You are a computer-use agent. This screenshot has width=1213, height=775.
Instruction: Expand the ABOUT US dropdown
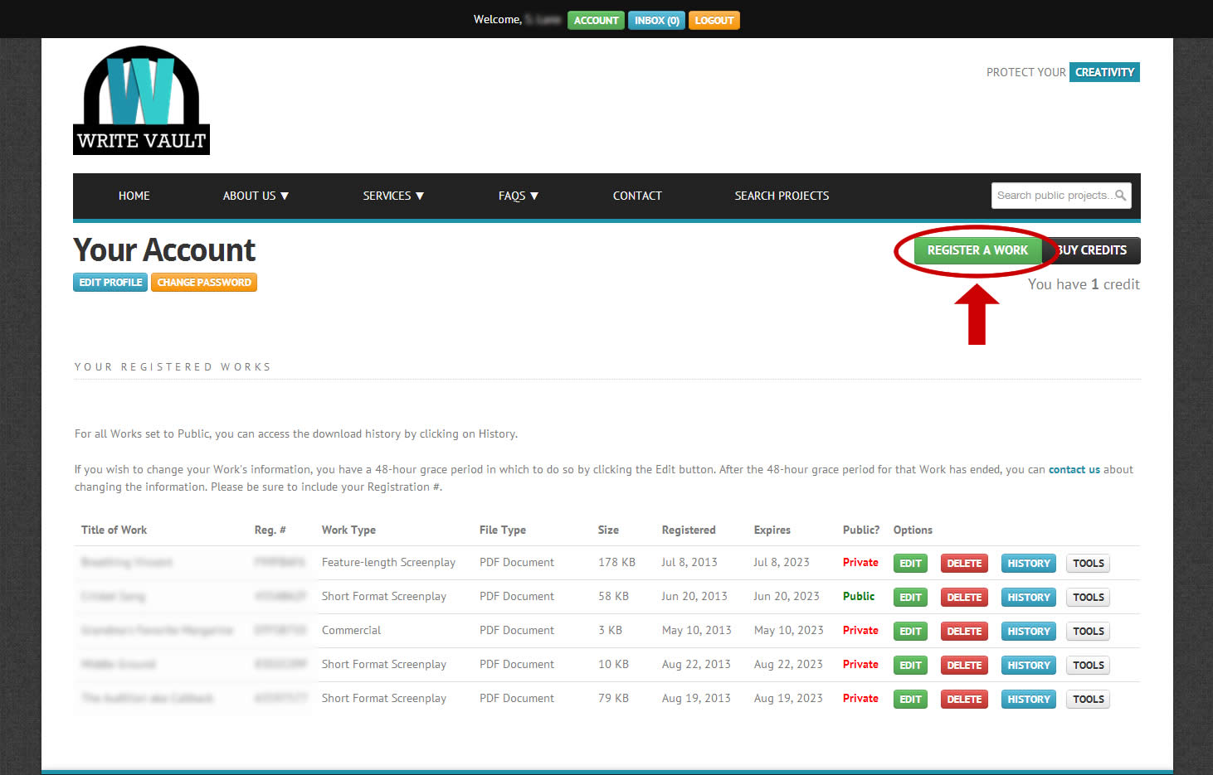(255, 196)
